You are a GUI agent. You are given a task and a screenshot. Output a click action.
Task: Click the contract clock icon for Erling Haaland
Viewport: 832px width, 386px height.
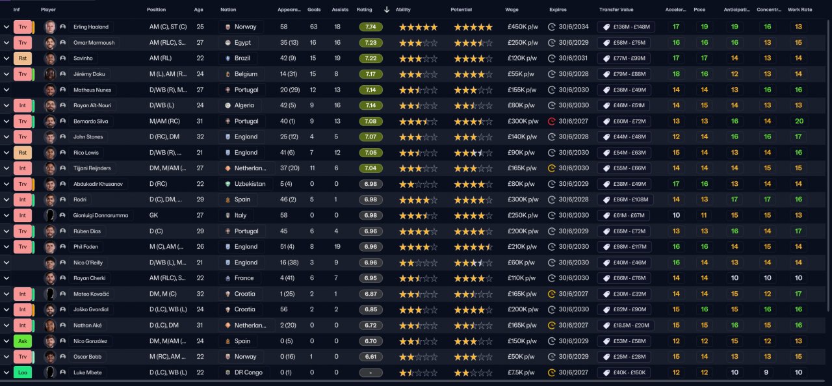click(552, 27)
